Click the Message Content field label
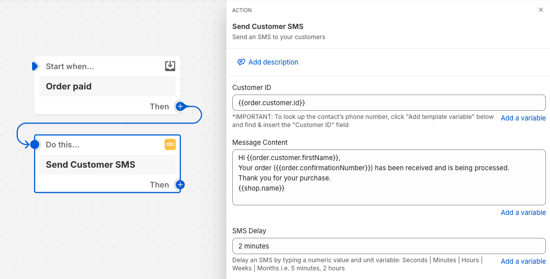The height and width of the screenshot is (279, 550). [x=260, y=142]
